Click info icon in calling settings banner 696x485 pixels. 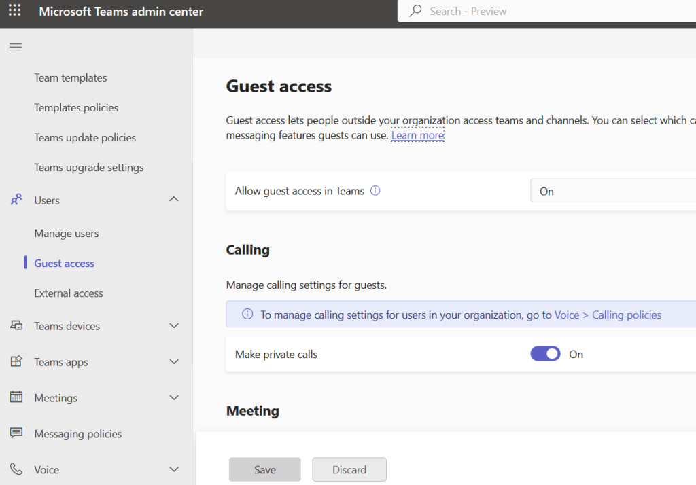point(247,314)
